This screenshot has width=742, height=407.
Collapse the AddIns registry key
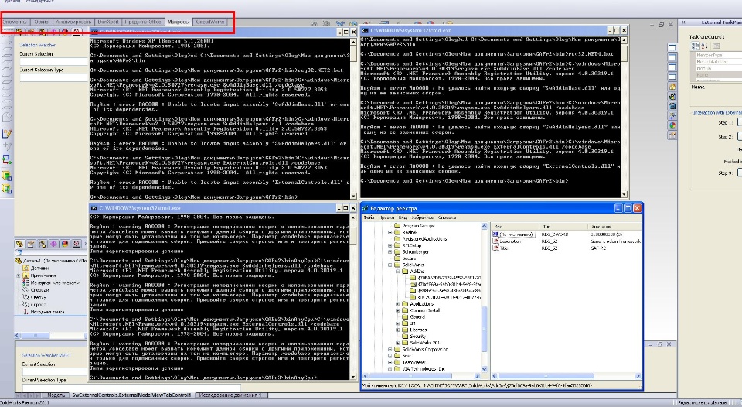click(x=397, y=272)
